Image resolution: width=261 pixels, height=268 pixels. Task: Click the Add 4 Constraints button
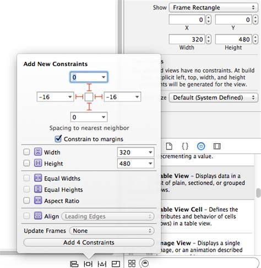(x=89, y=243)
